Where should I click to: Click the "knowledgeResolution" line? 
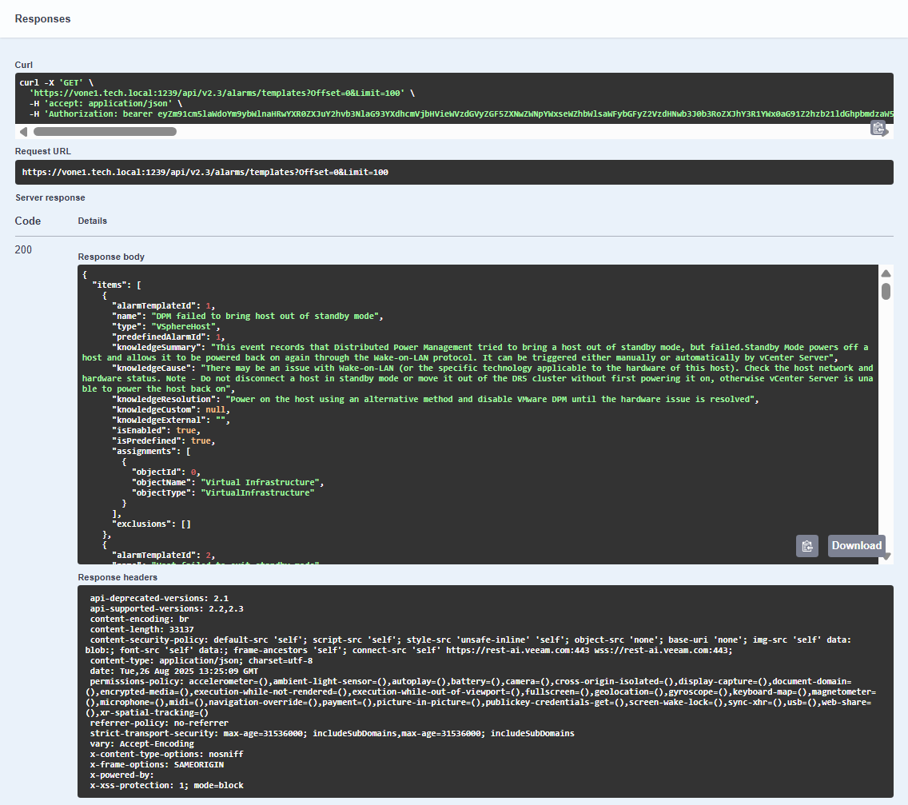coord(436,400)
